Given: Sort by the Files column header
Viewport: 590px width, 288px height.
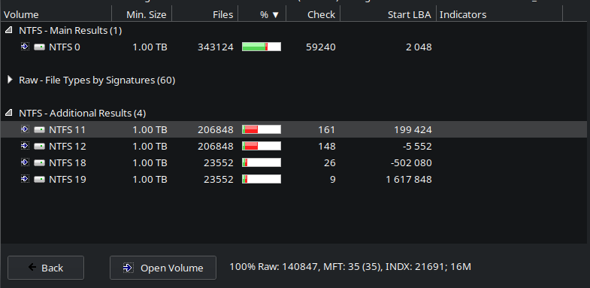Looking at the screenshot, I should tap(204, 15).
